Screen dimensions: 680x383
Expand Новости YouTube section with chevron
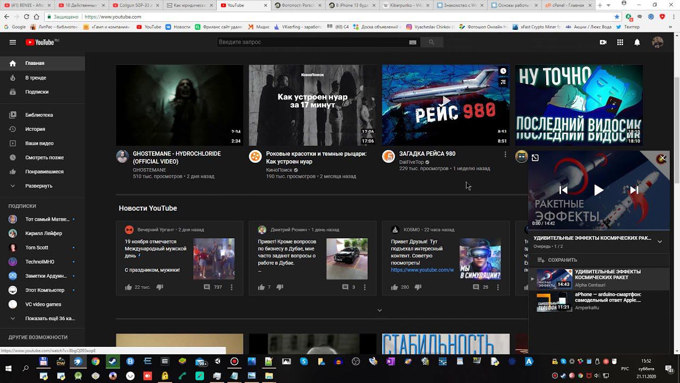click(379, 310)
